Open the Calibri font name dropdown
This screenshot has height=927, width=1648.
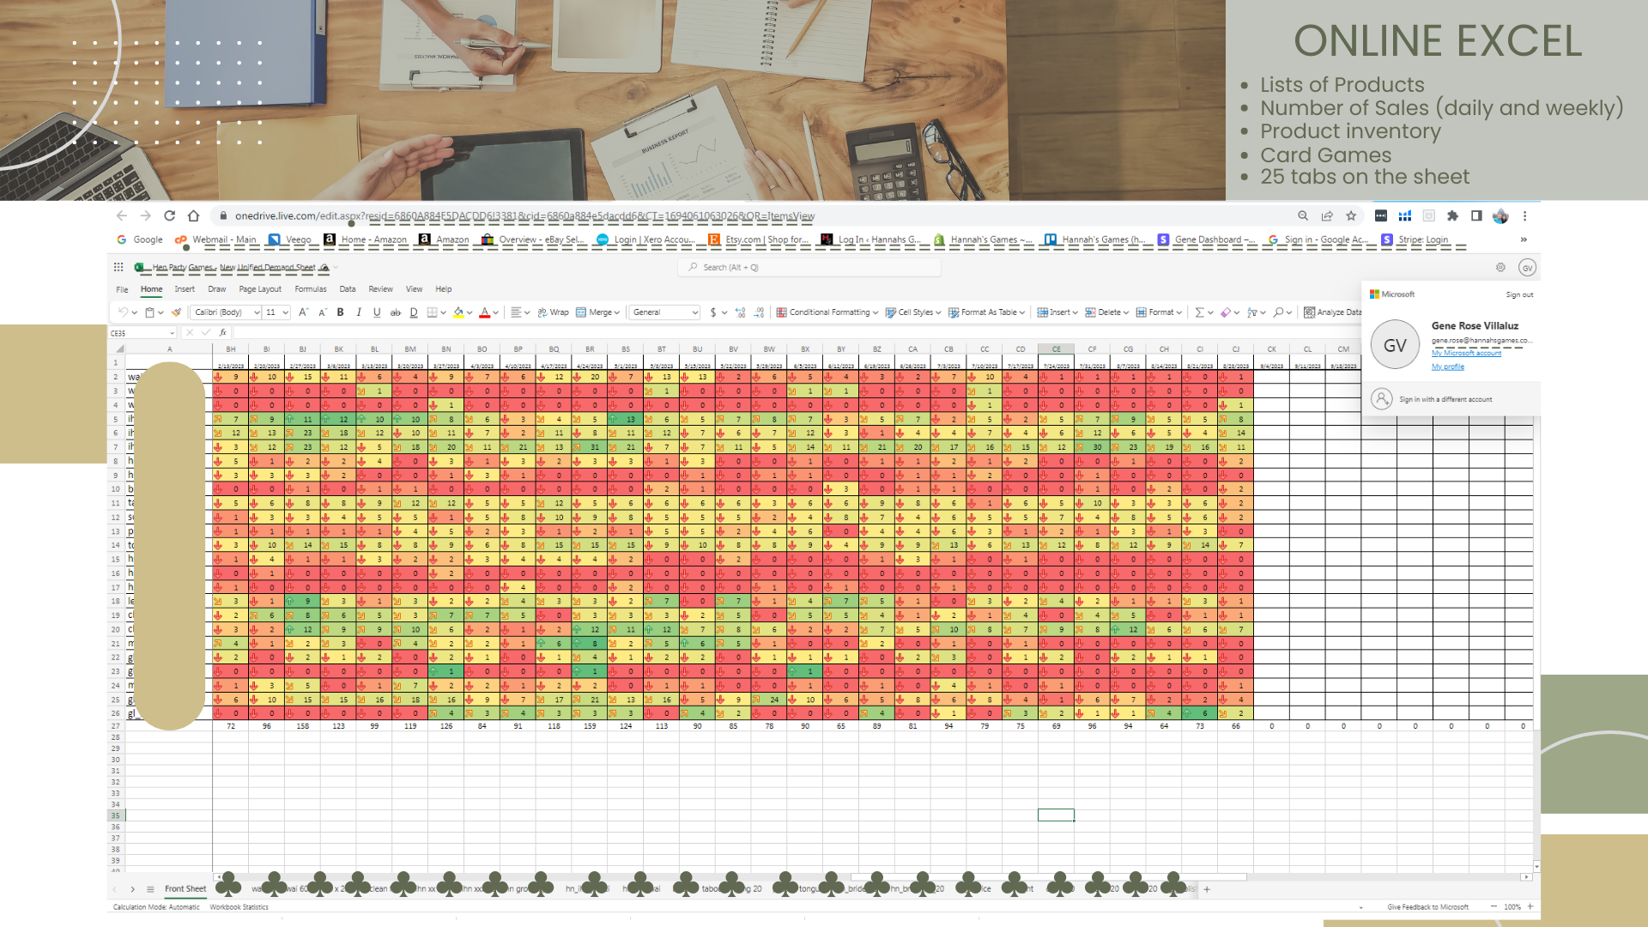226,312
